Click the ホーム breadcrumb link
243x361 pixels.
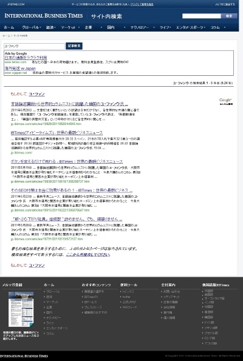point(6,36)
